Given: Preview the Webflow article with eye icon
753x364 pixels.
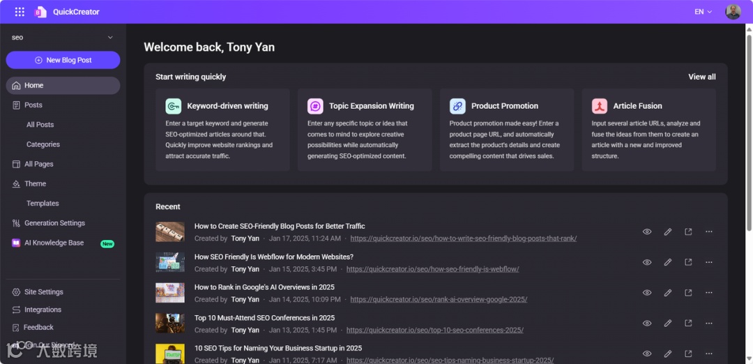Looking at the screenshot, I should [x=647, y=262].
